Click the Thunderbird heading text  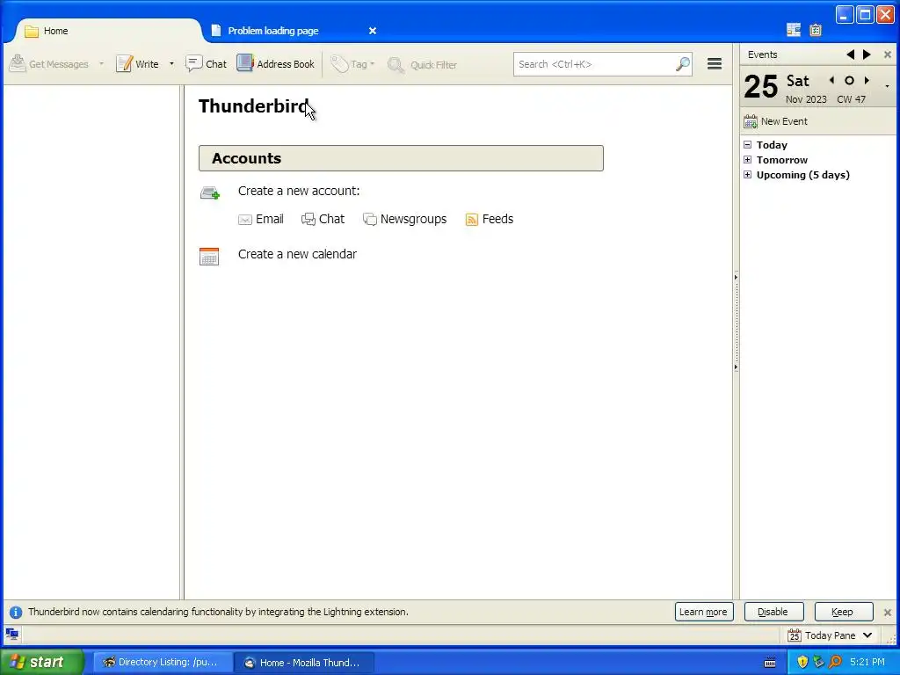(254, 106)
